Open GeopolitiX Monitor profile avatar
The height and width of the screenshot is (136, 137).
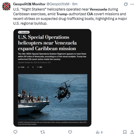6,6
